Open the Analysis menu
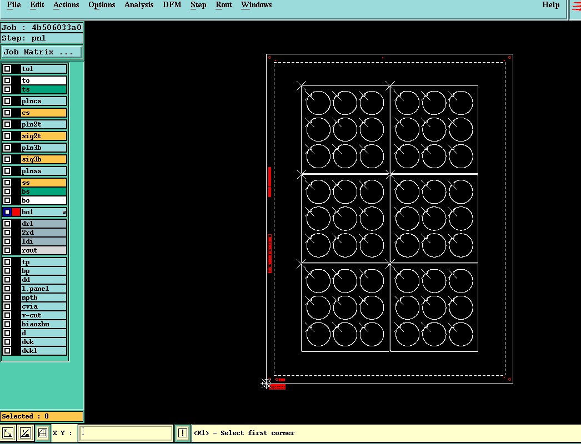 click(138, 5)
